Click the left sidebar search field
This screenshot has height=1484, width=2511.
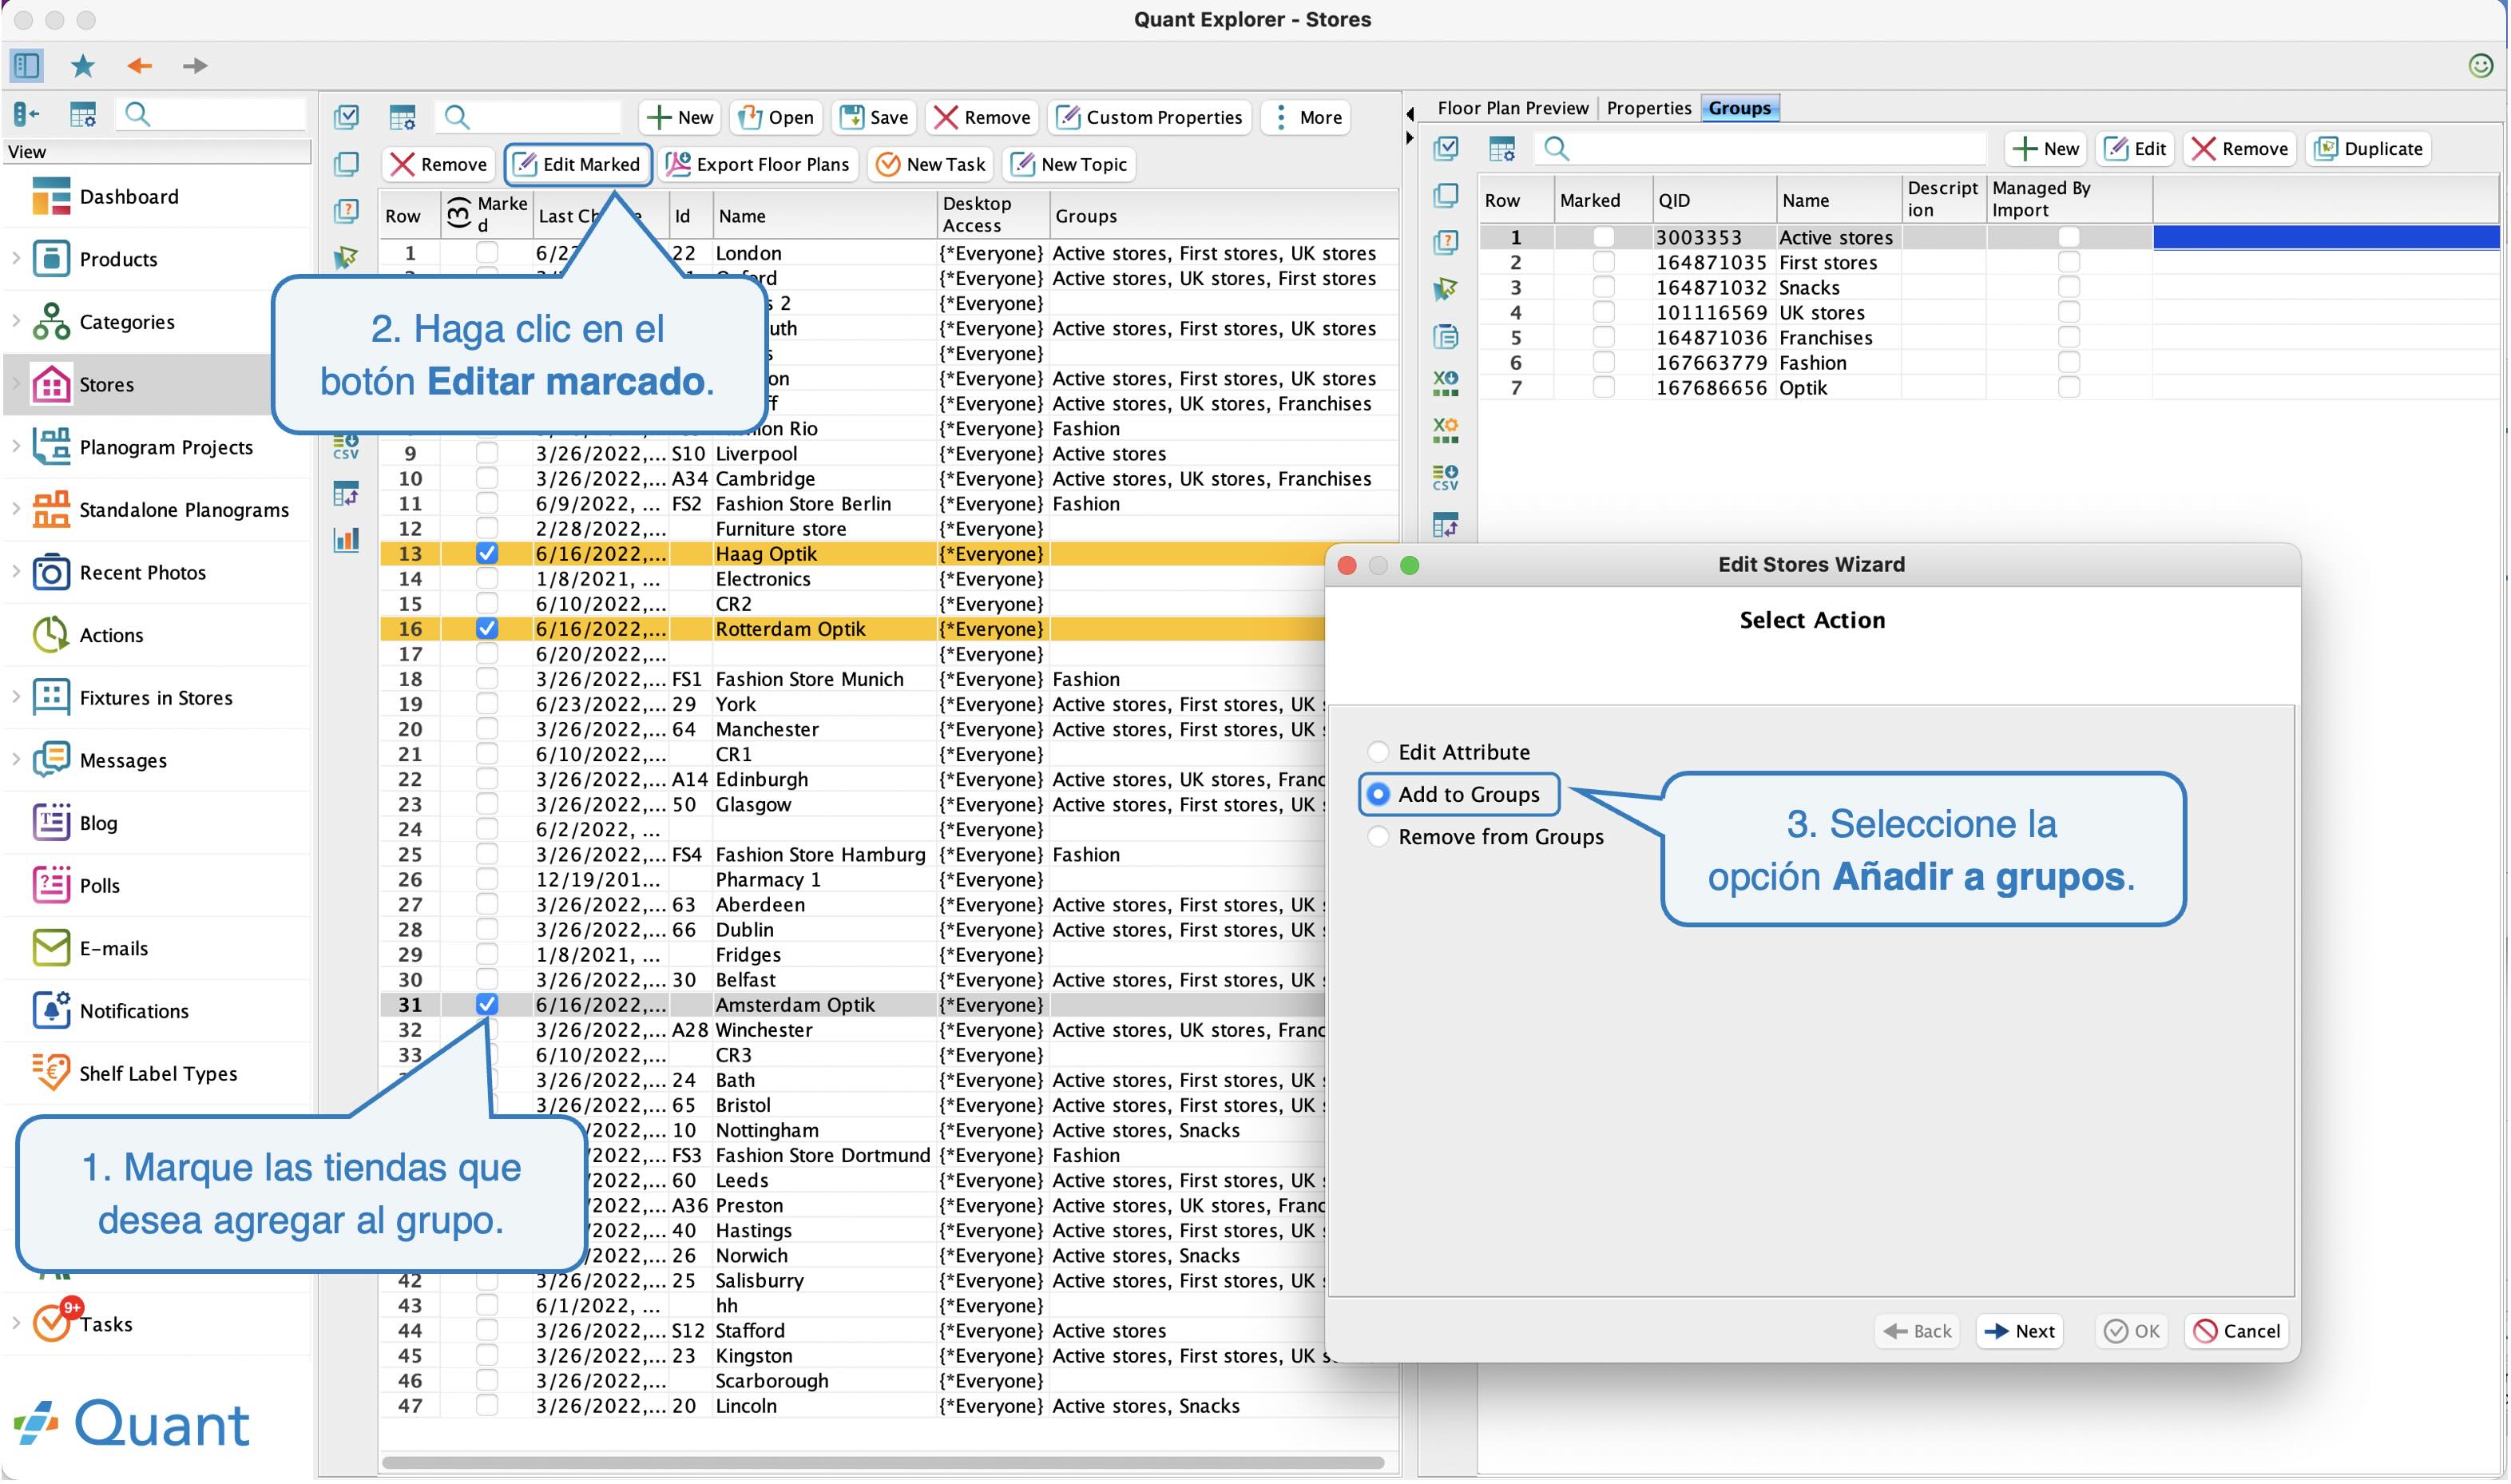point(211,115)
